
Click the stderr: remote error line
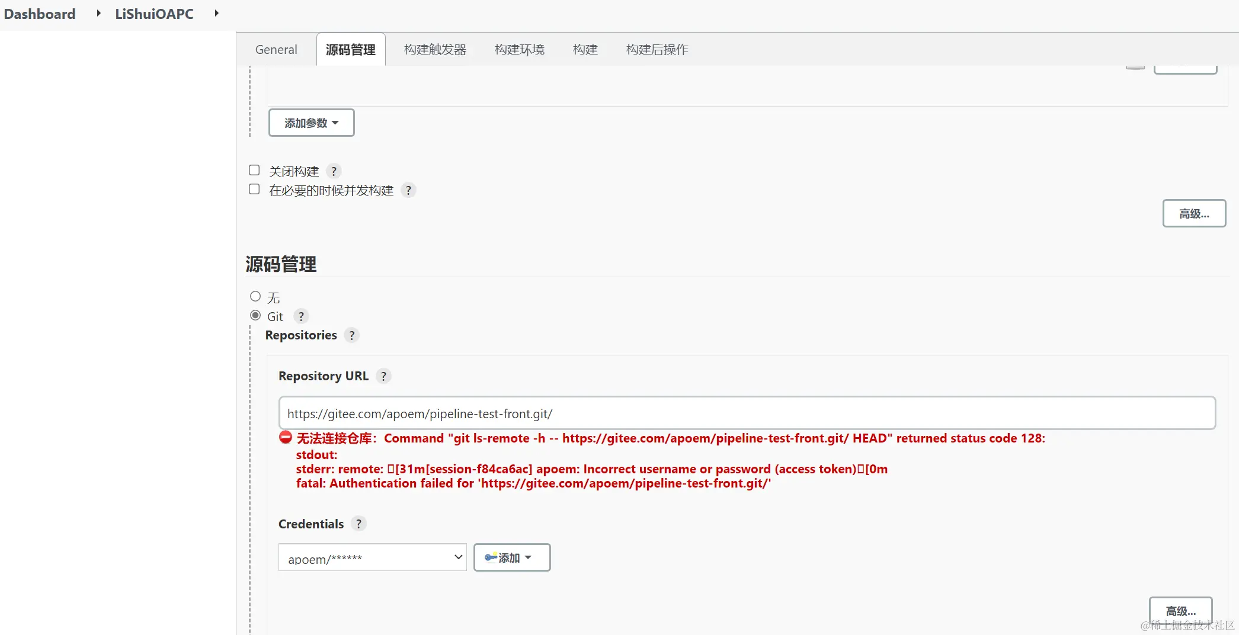click(592, 469)
